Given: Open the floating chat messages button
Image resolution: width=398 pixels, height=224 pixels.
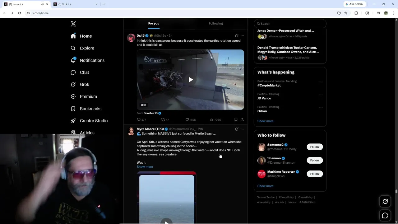Looking at the screenshot, I should (385, 216).
